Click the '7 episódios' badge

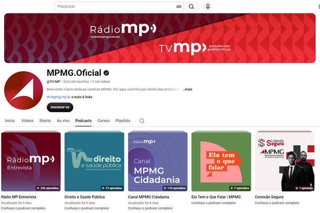point(239,188)
